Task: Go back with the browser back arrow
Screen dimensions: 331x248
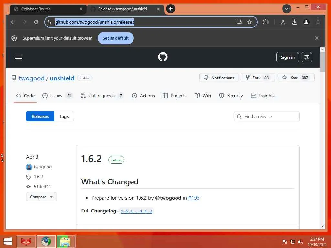Action: [x=13, y=22]
